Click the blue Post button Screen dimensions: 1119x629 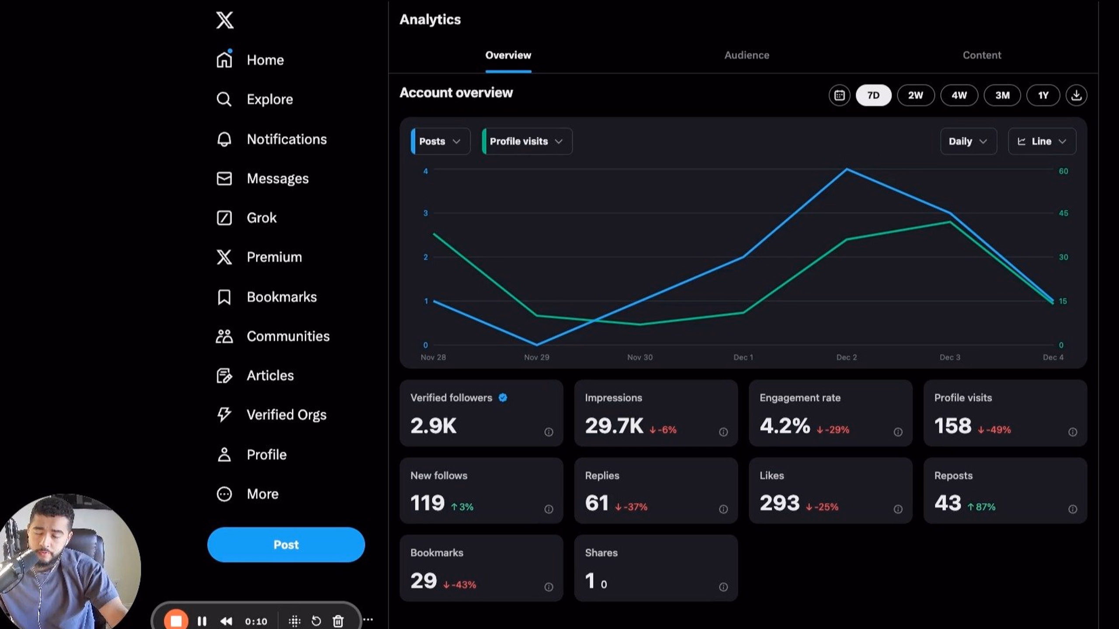(286, 545)
